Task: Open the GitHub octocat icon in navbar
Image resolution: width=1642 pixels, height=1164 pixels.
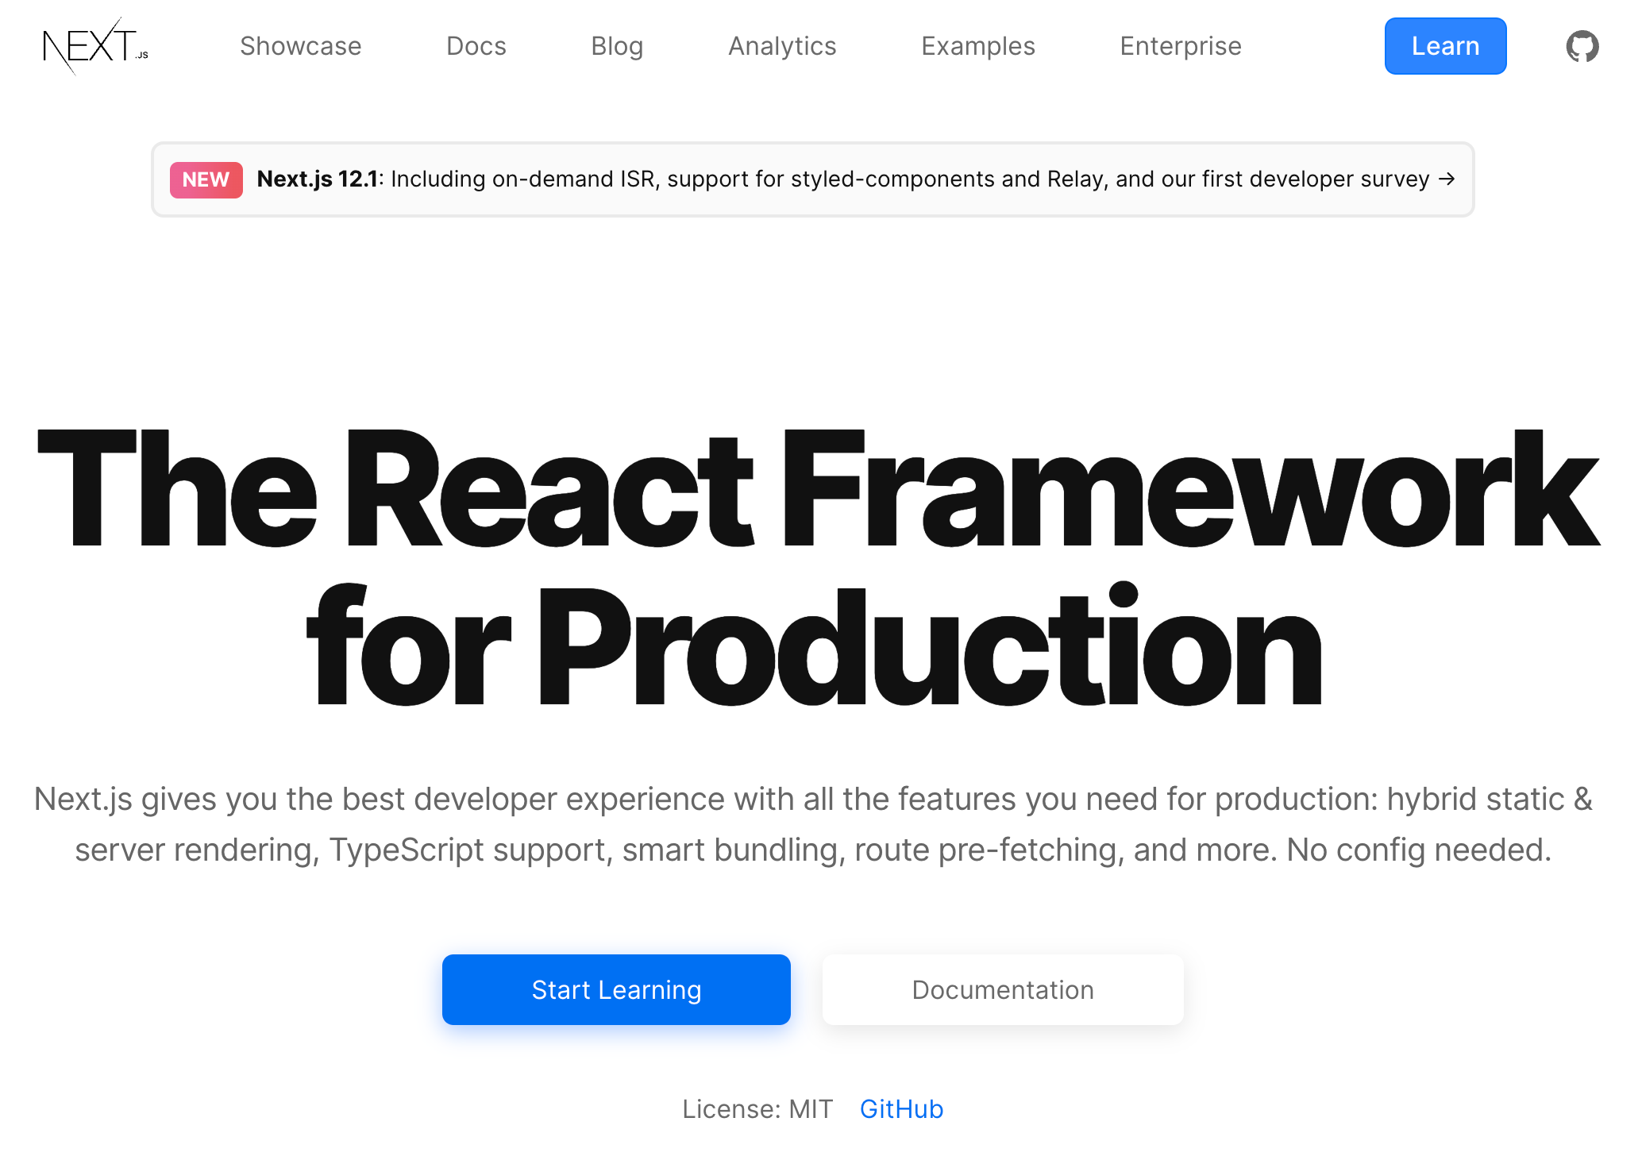Action: point(1582,46)
